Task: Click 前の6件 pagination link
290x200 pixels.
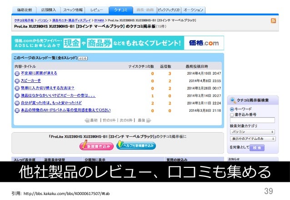Action: (109, 120)
